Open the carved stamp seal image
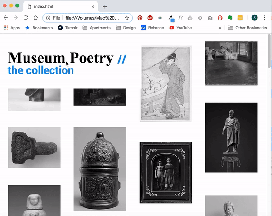 [x=34, y=147]
